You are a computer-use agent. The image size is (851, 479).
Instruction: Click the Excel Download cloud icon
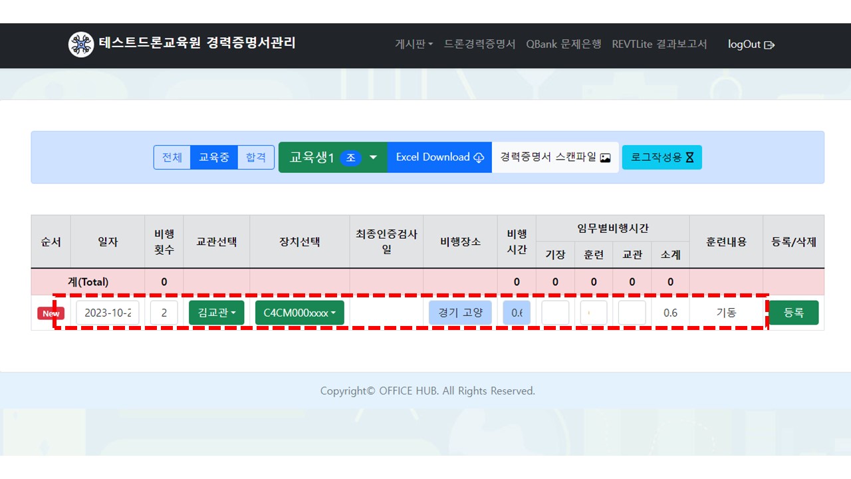(x=479, y=158)
